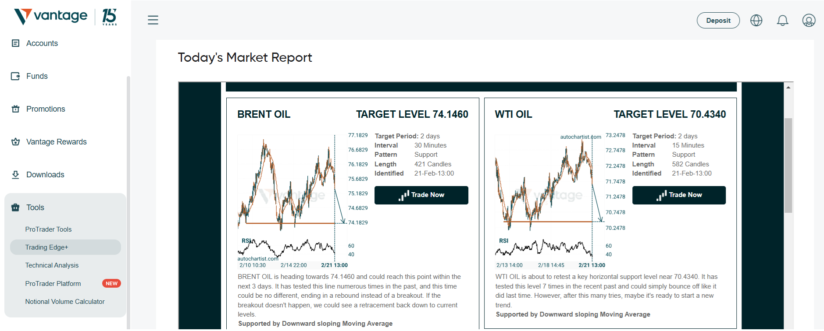
Task: Select Trading Edge+ submenu item
Action: [x=65, y=247]
